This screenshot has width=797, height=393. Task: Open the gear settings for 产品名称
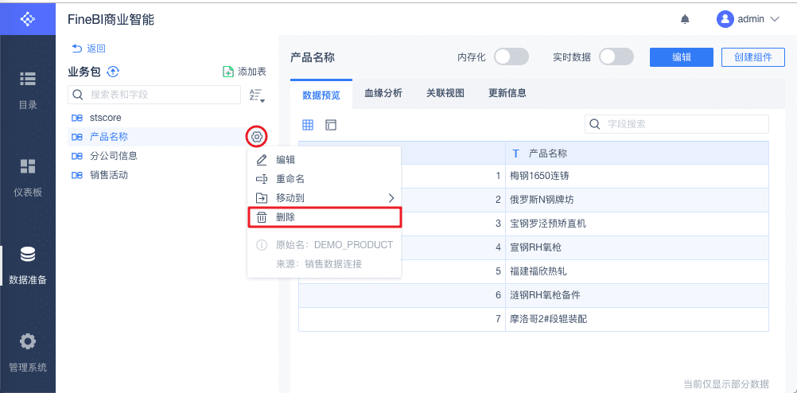256,137
